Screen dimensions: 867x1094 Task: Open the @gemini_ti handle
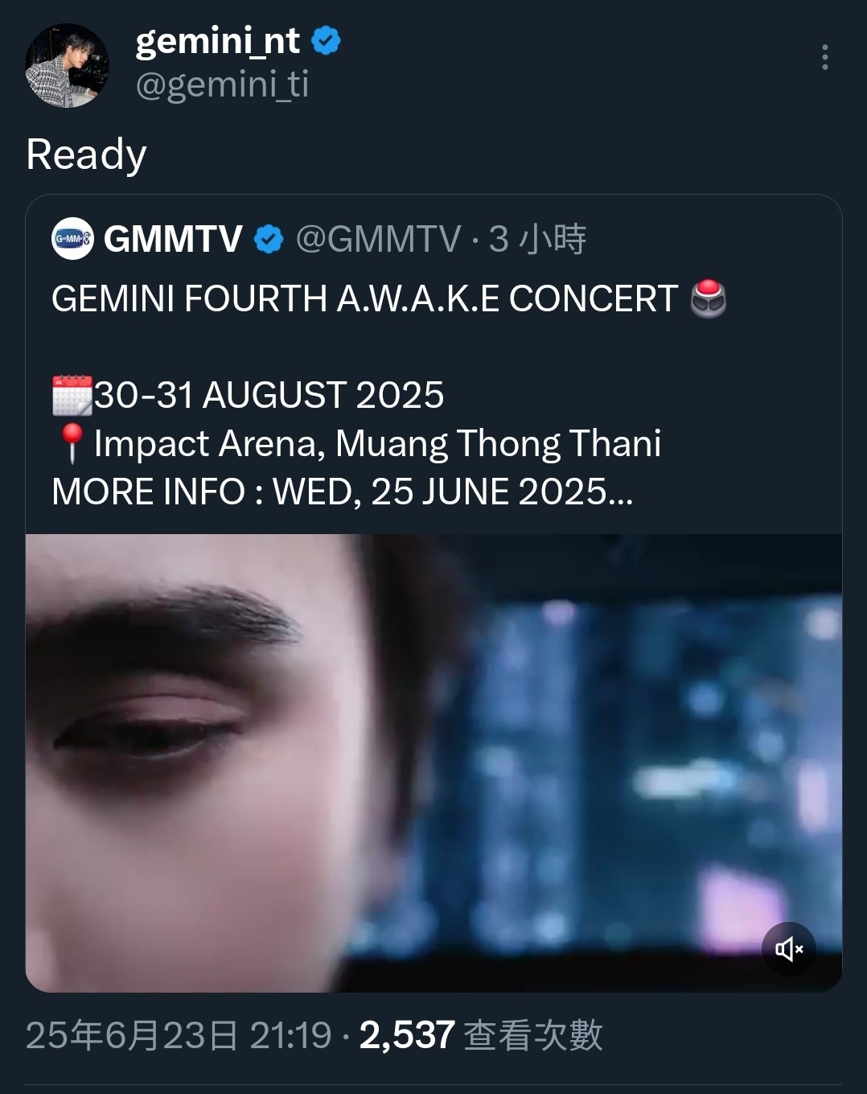(222, 84)
